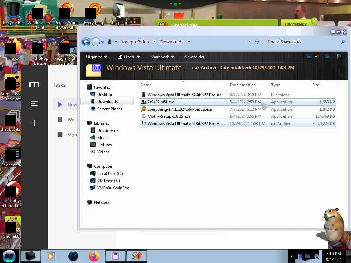Click the large iso file icon in details pane
This screenshot has height=263, width=351.
[94, 70]
